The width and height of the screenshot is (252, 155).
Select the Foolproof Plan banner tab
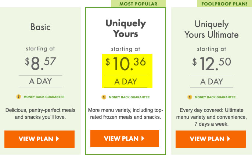(x=224, y=4)
